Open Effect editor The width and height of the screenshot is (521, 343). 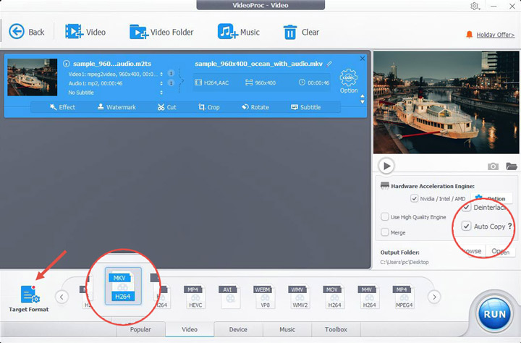pyautogui.click(x=62, y=107)
